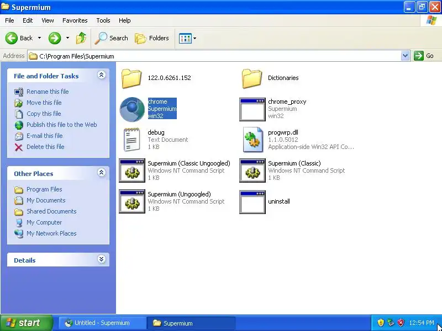Open the Back history dropdown arrow
The image size is (442, 331).
click(x=39, y=38)
